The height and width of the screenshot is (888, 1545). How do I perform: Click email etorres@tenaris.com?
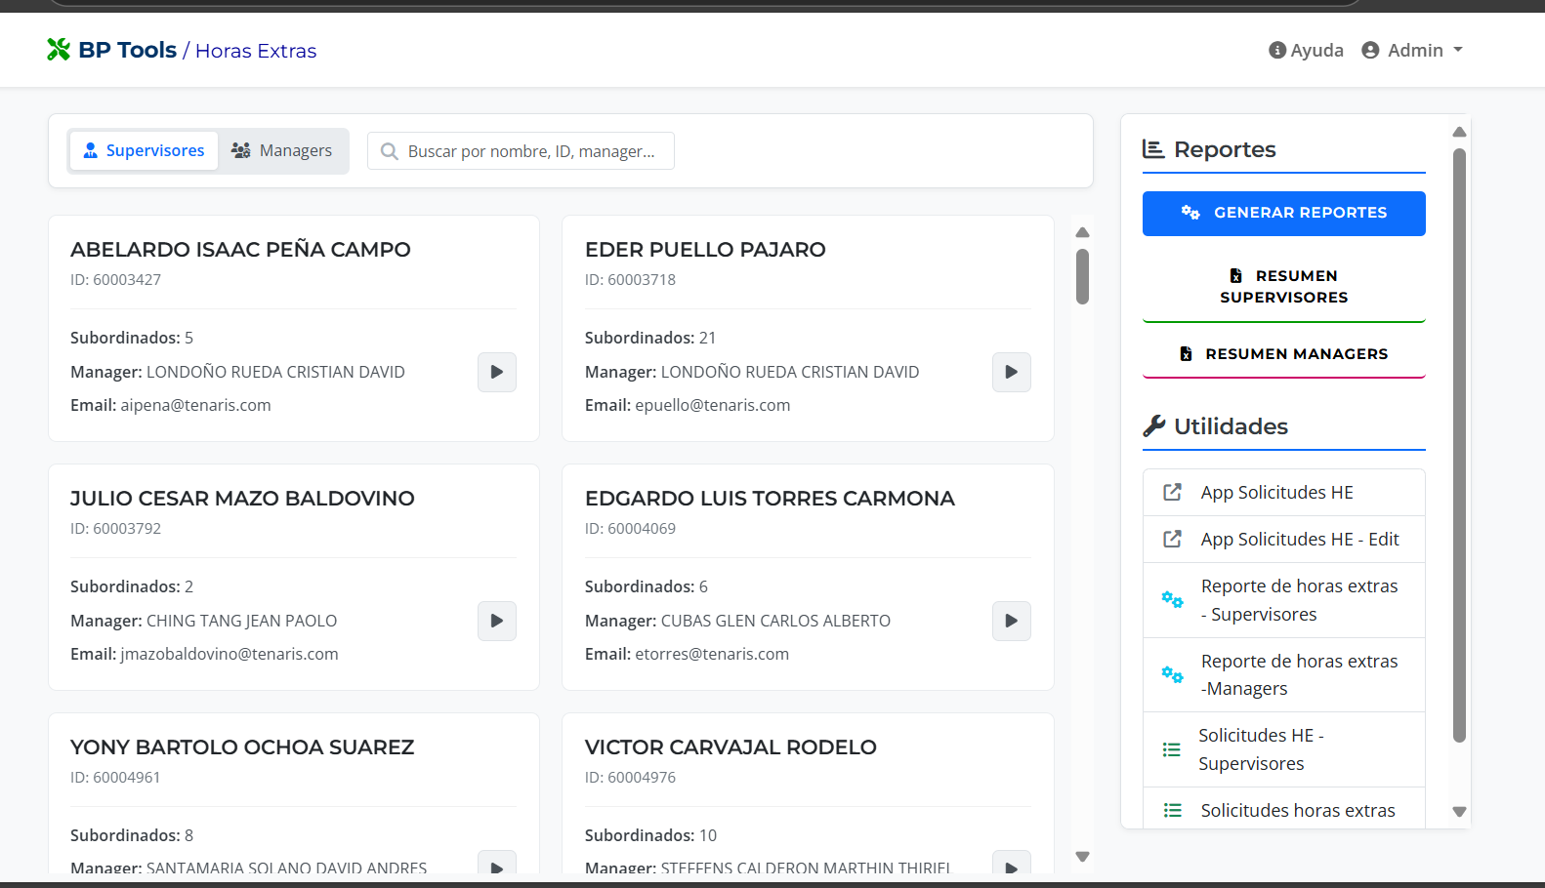pyautogui.click(x=712, y=654)
